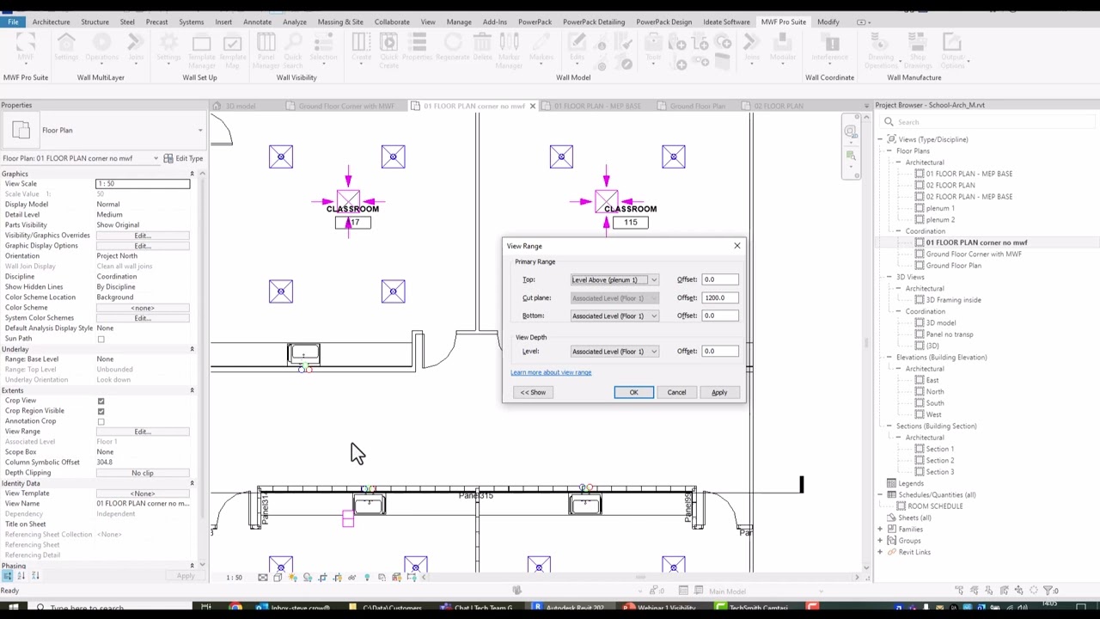Collapse the Graphics section in Properties
The image size is (1100, 619).
[x=192, y=174]
